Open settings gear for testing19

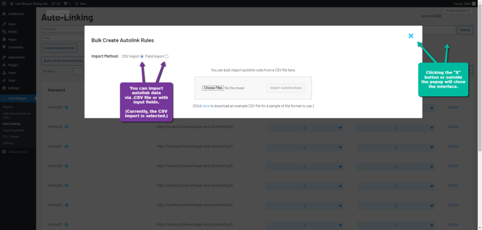coord(66,107)
